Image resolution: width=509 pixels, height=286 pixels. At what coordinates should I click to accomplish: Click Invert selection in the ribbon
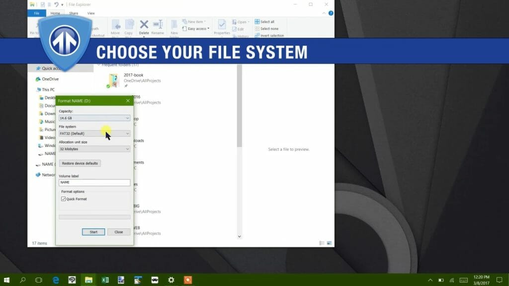269,35
